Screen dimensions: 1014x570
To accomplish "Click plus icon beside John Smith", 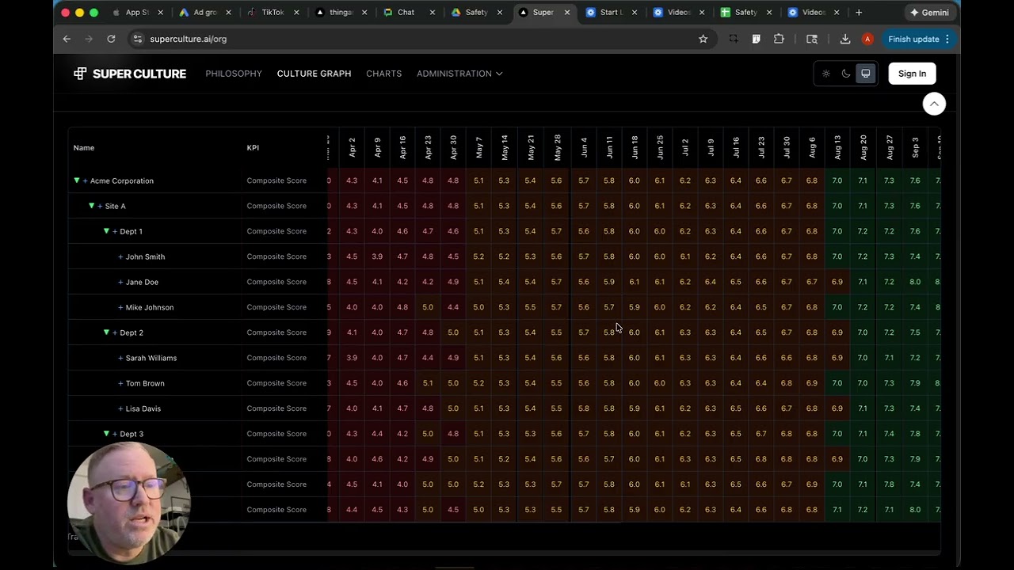I will coord(120,256).
